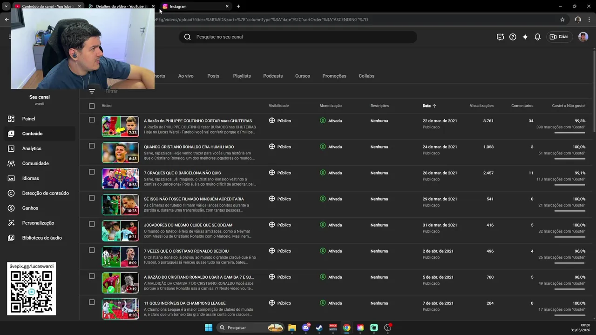This screenshot has height=335, width=596.
Task: Check 7 VEZES QUE O CRISTIANO row
Action: (x=92, y=250)
